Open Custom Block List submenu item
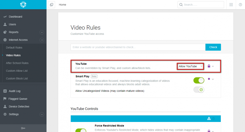Viewport: 245px width, 132px height. pos(17,78)
